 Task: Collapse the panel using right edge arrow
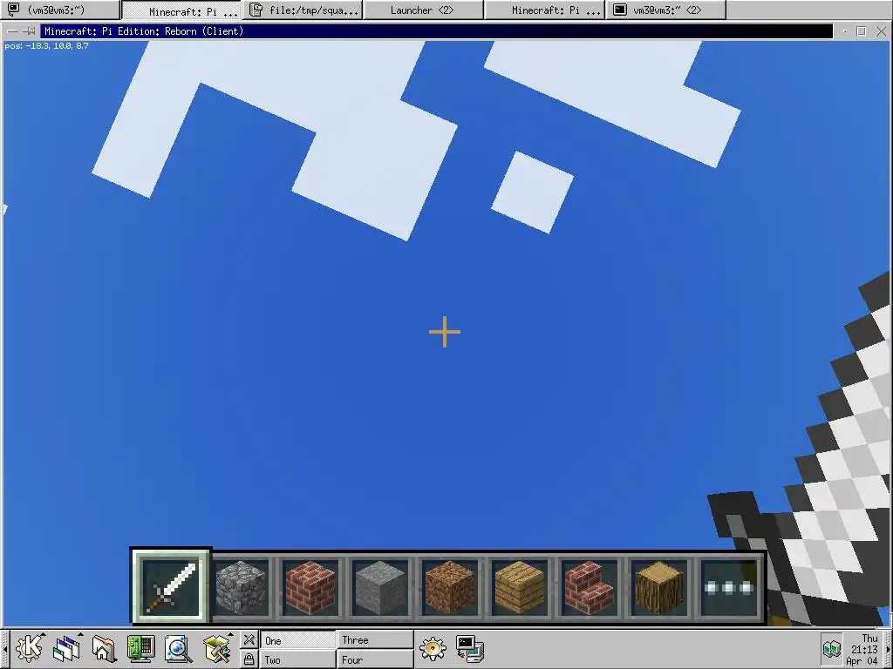(888, 649)
